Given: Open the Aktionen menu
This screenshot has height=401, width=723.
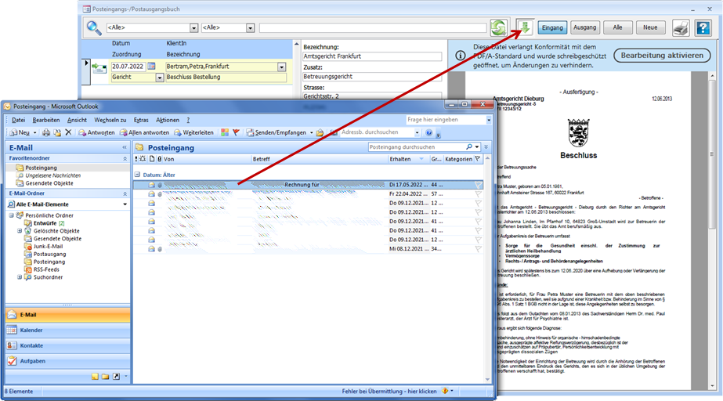Looking at the screenshot, I should 168,120.
